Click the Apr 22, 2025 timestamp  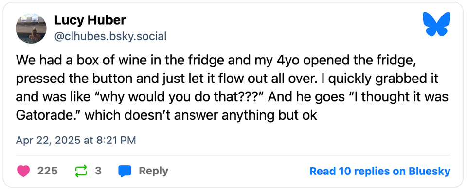pyautogui.click(x=76, y=140)
